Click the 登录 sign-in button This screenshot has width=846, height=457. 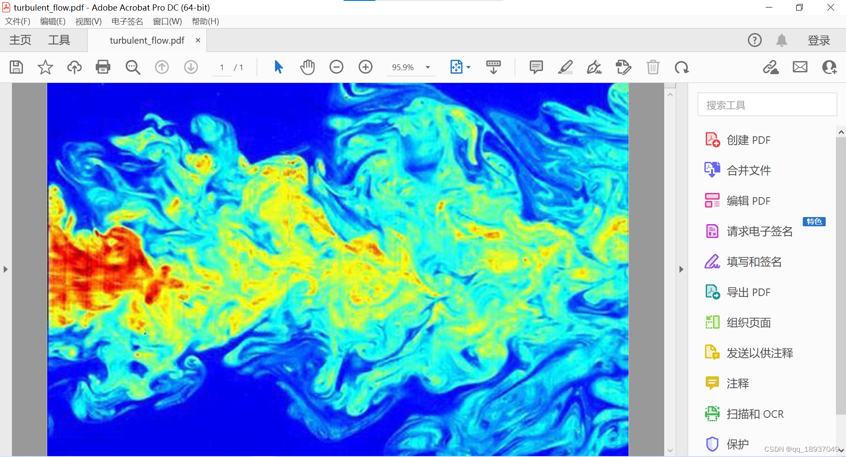[819, 40]
